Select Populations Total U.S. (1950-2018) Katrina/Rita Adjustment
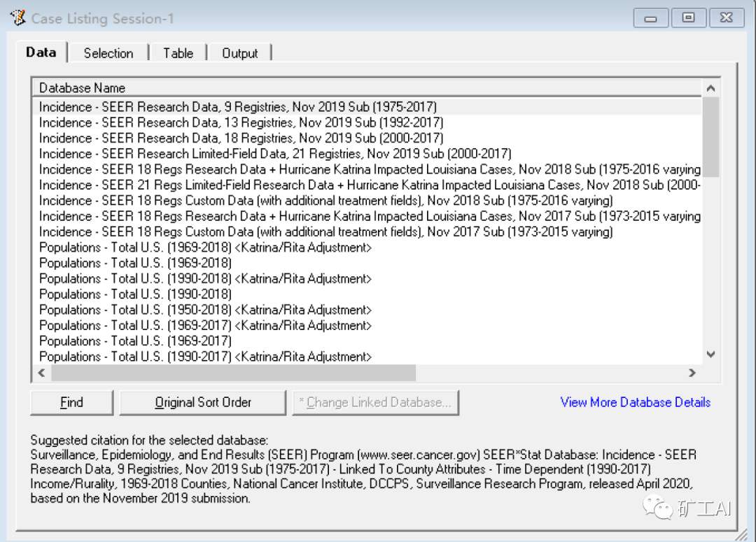 pos(367,310)
